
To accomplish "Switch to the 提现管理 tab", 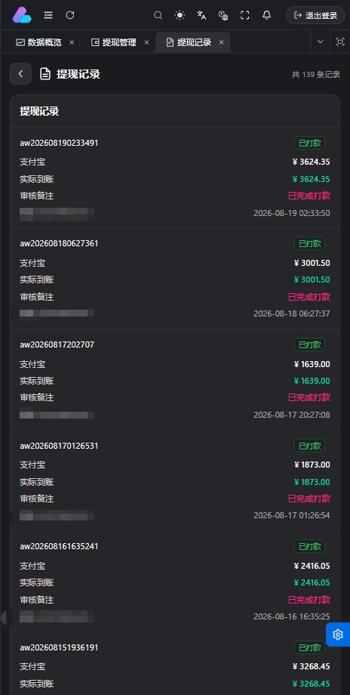I will pyautogui.click(x=114, y=42).
